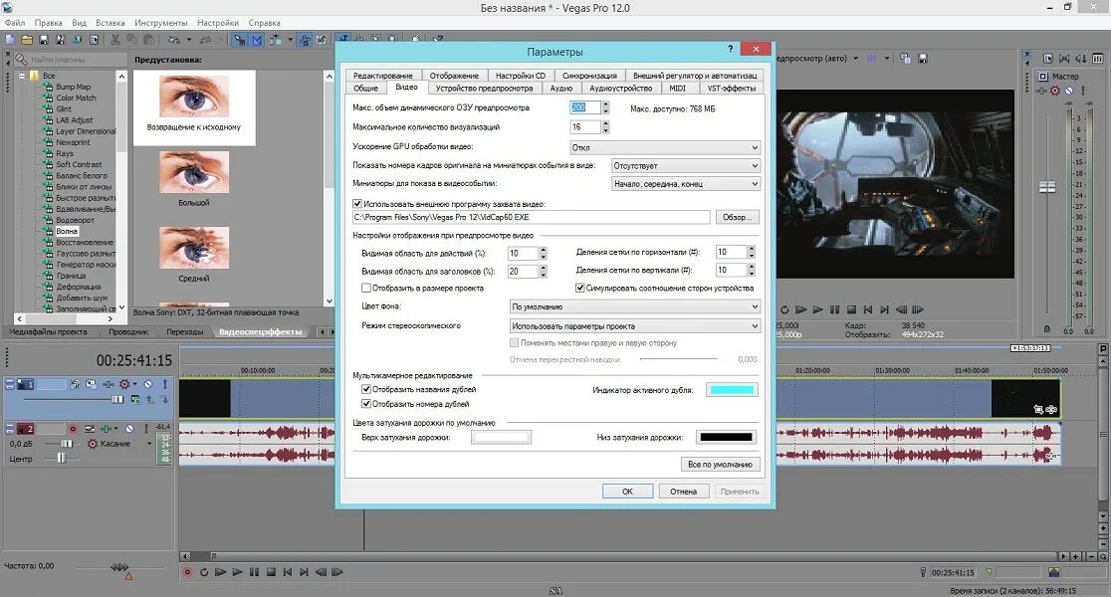The image size is (1111, 597).
Task: Select the Cut icon in the main toolbar
Action: [x=115, y=39]
